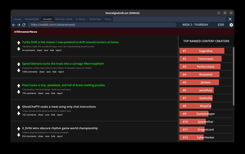The width and height of the screenshot is (245, 154).
Task: Upvote the Pixel Caves post
Action: tap(19, 86)
